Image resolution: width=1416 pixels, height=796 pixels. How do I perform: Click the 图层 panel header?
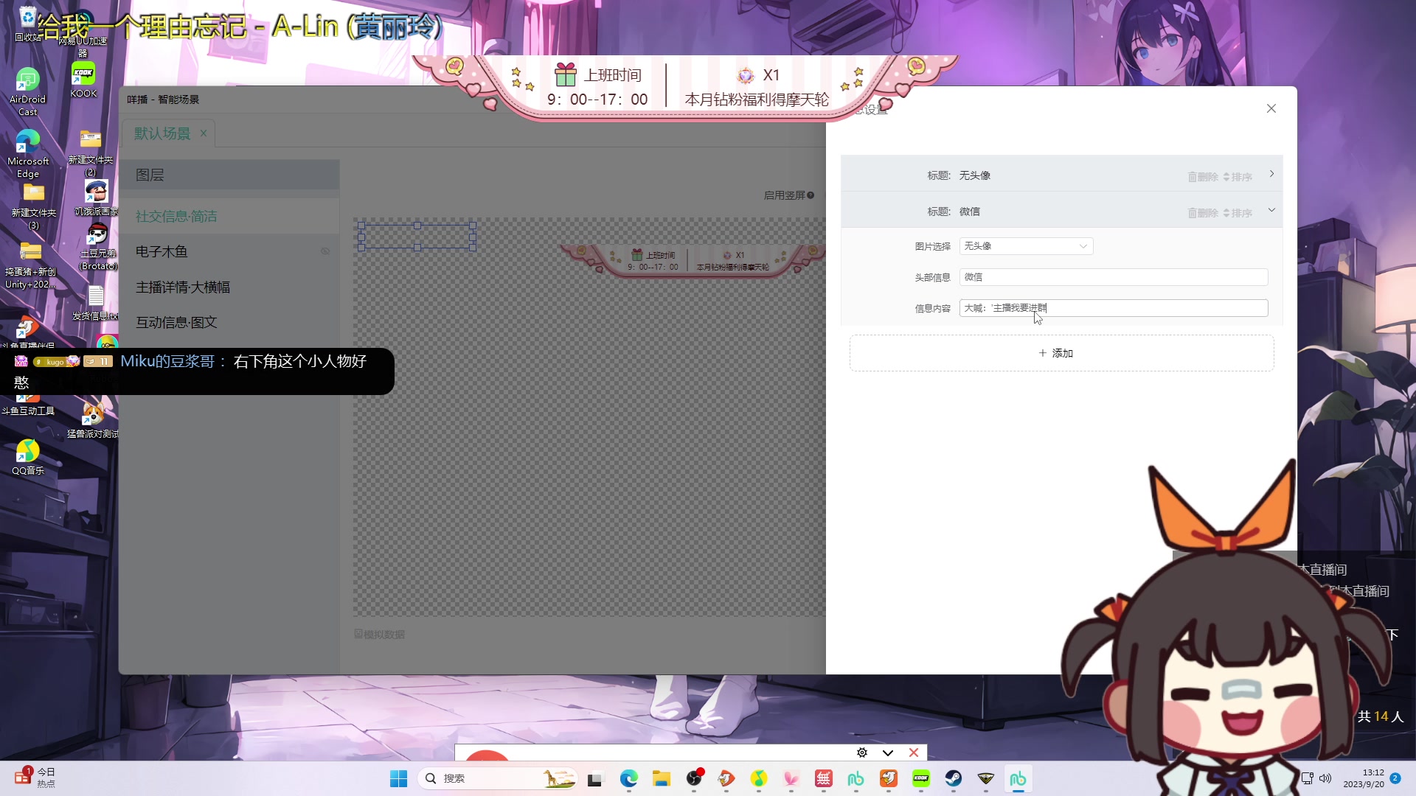(229, 175)
